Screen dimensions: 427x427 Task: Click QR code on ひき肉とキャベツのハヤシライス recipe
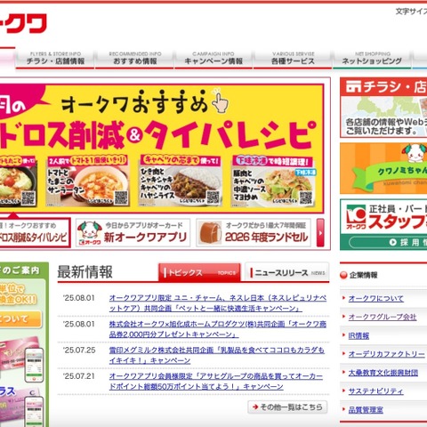click(213, 197)
